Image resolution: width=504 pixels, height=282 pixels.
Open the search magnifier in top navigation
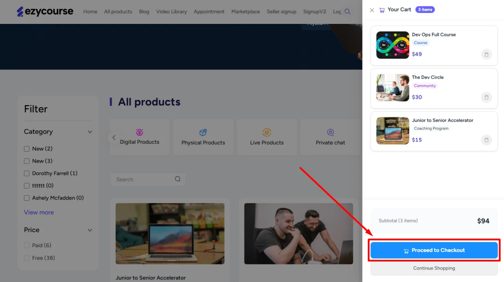[347, 12]
